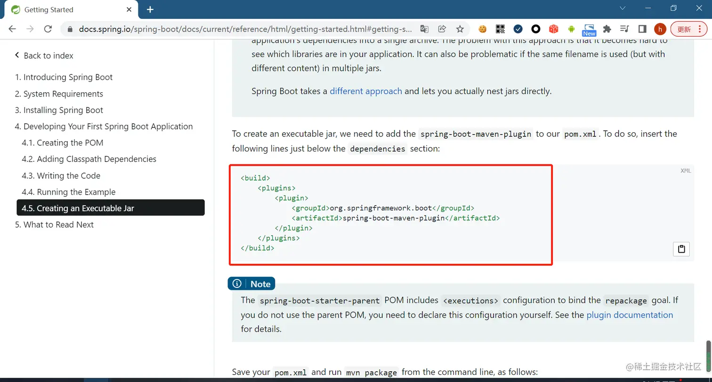Jump to 4.4. Running the Example
The width and height of the screenshot is (712, 382).
pos(68,192)
